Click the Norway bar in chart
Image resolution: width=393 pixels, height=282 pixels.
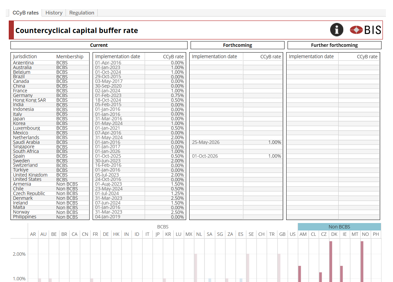[362, 261]
